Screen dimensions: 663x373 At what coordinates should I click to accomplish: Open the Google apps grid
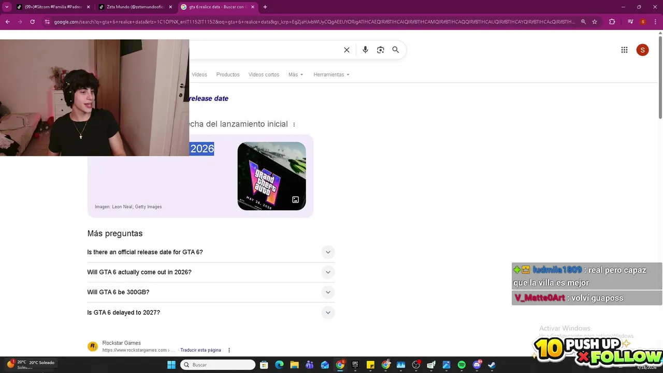click(x=624, y=50)
